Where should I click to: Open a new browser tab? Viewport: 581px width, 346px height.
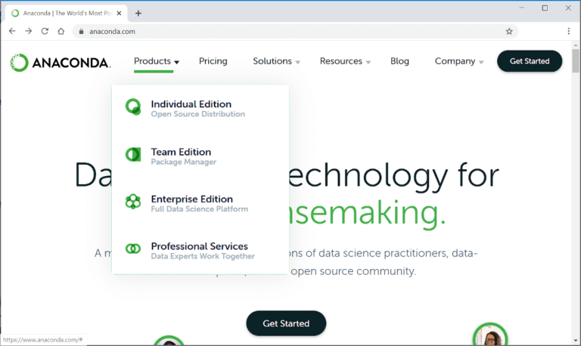pos(138,13)
